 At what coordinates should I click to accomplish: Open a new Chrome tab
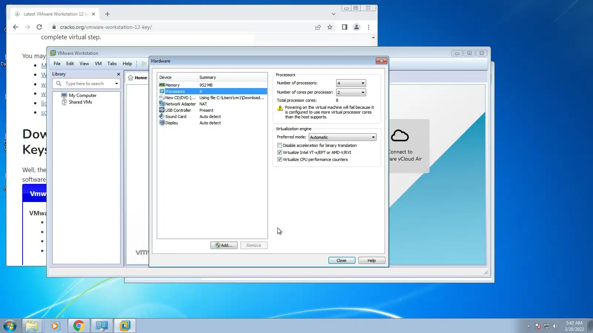point(107,14)
